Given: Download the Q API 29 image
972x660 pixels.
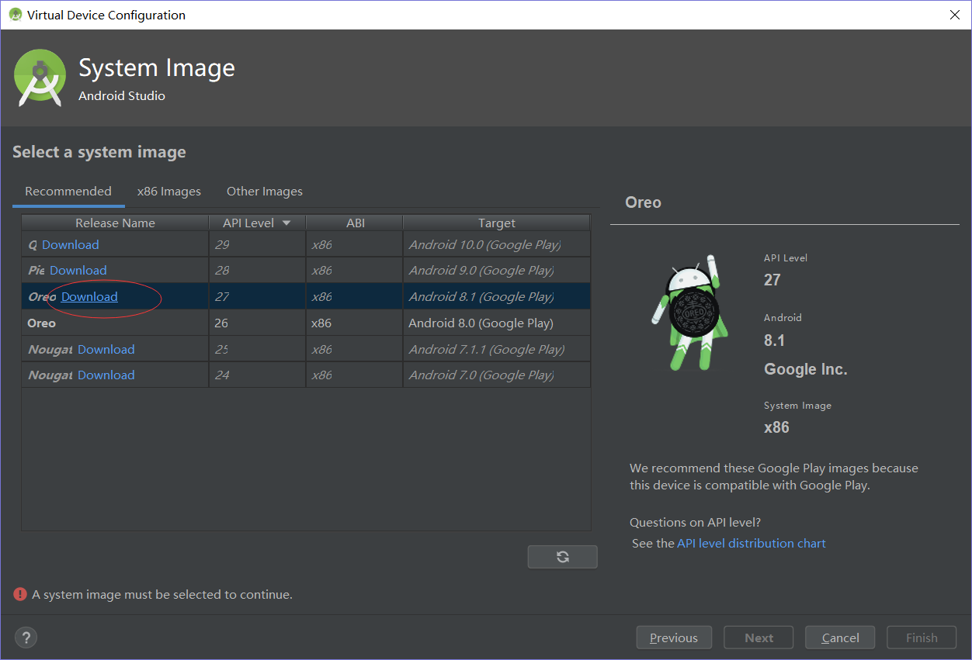Looking at the screenshot, I should coord(71,245).
